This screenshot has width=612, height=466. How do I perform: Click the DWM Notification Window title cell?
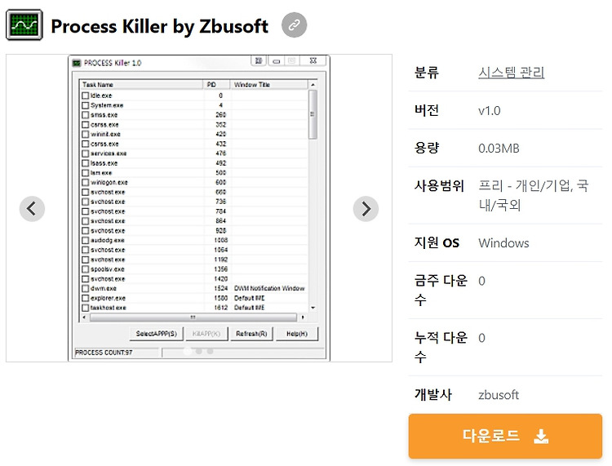tap(269, 288)
